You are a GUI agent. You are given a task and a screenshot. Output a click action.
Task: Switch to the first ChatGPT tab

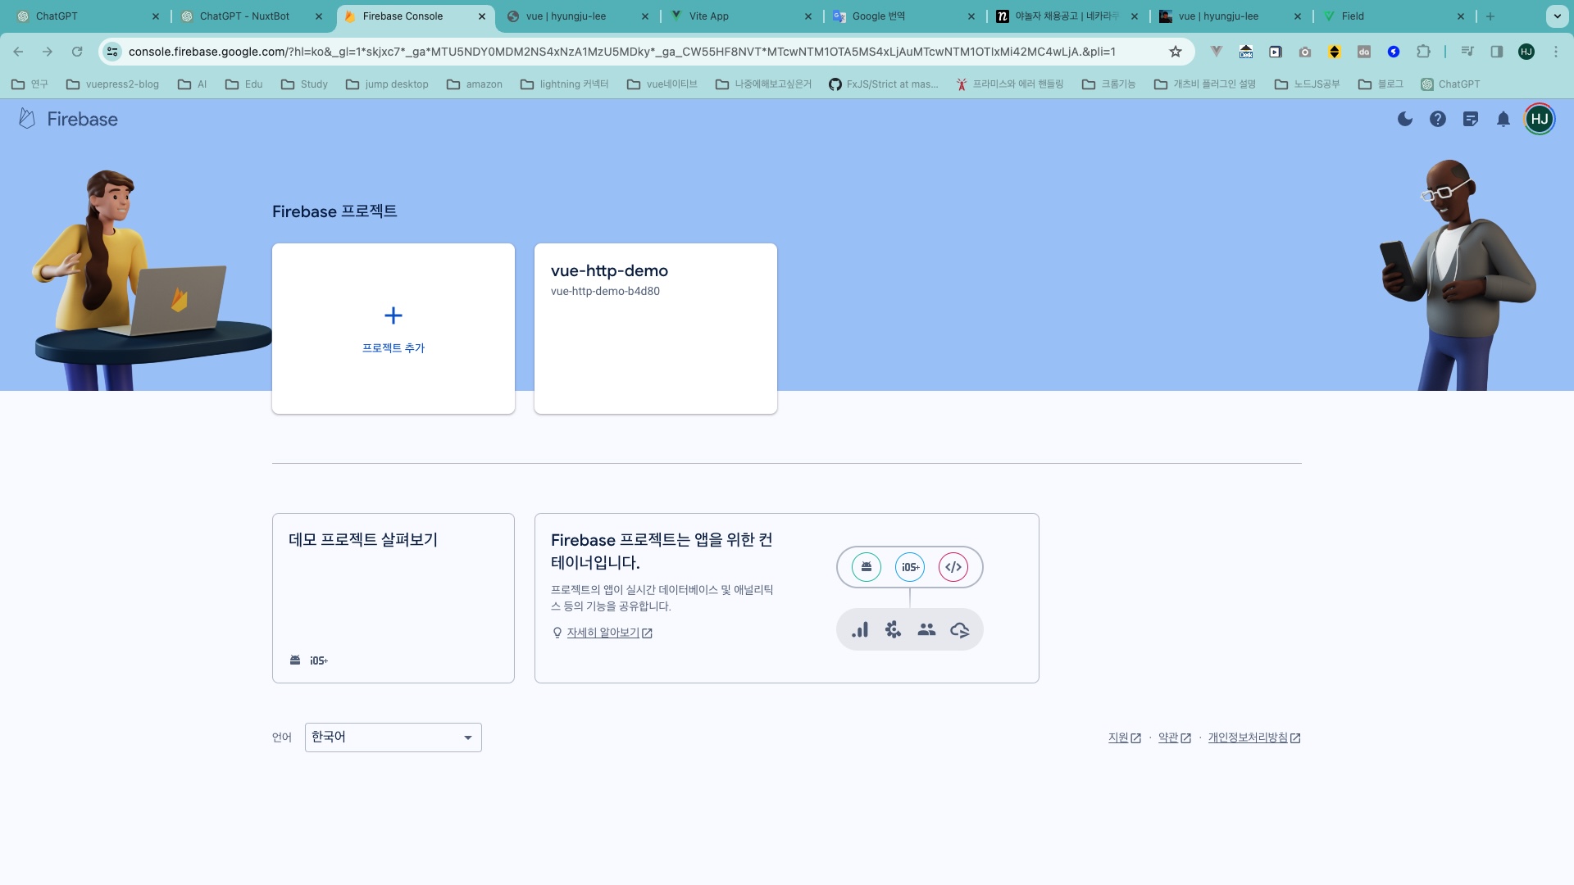88,16
